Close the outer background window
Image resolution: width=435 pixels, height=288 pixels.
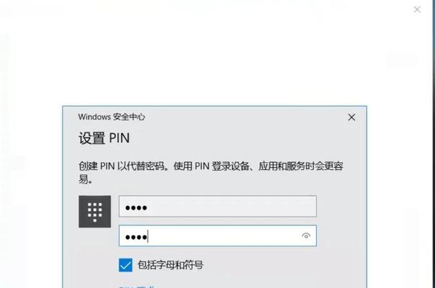point(417,9)
